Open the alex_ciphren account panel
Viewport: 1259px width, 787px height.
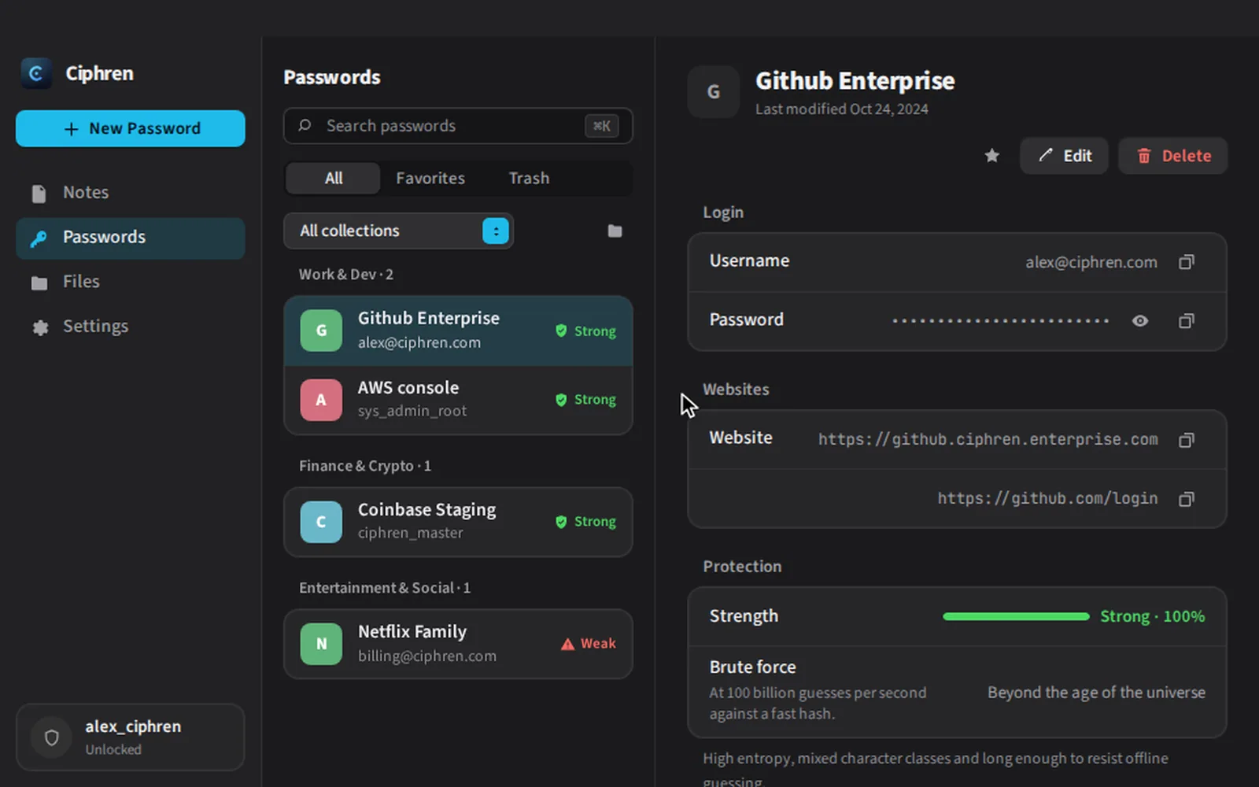coord(131,737)
